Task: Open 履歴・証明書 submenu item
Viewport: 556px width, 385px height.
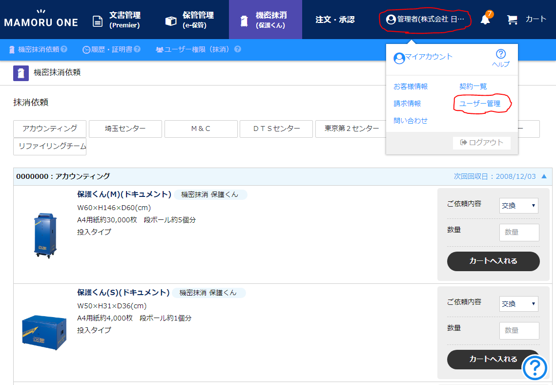Action: 107,50
